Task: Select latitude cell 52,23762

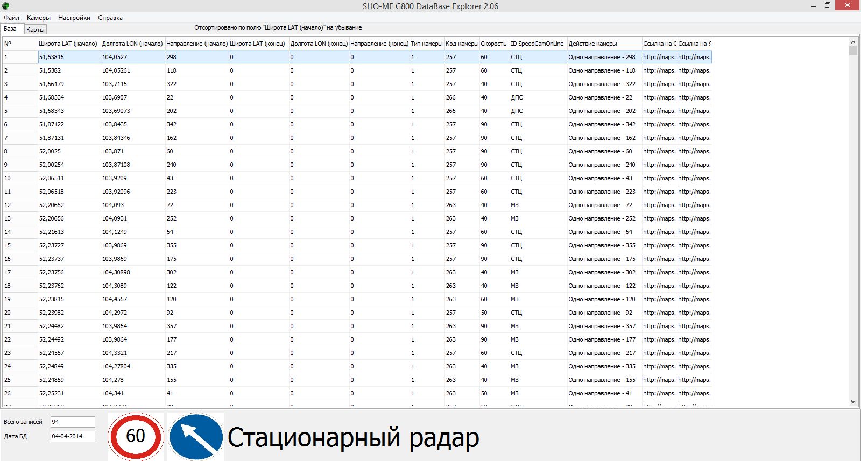Action: coord(69,286)
